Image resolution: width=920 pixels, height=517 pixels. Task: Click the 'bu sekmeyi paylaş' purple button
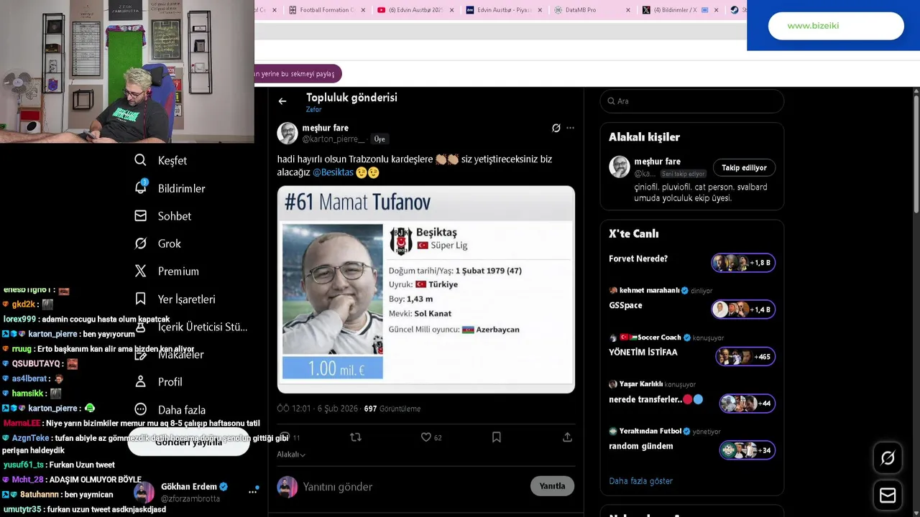[x=298, y=74]
